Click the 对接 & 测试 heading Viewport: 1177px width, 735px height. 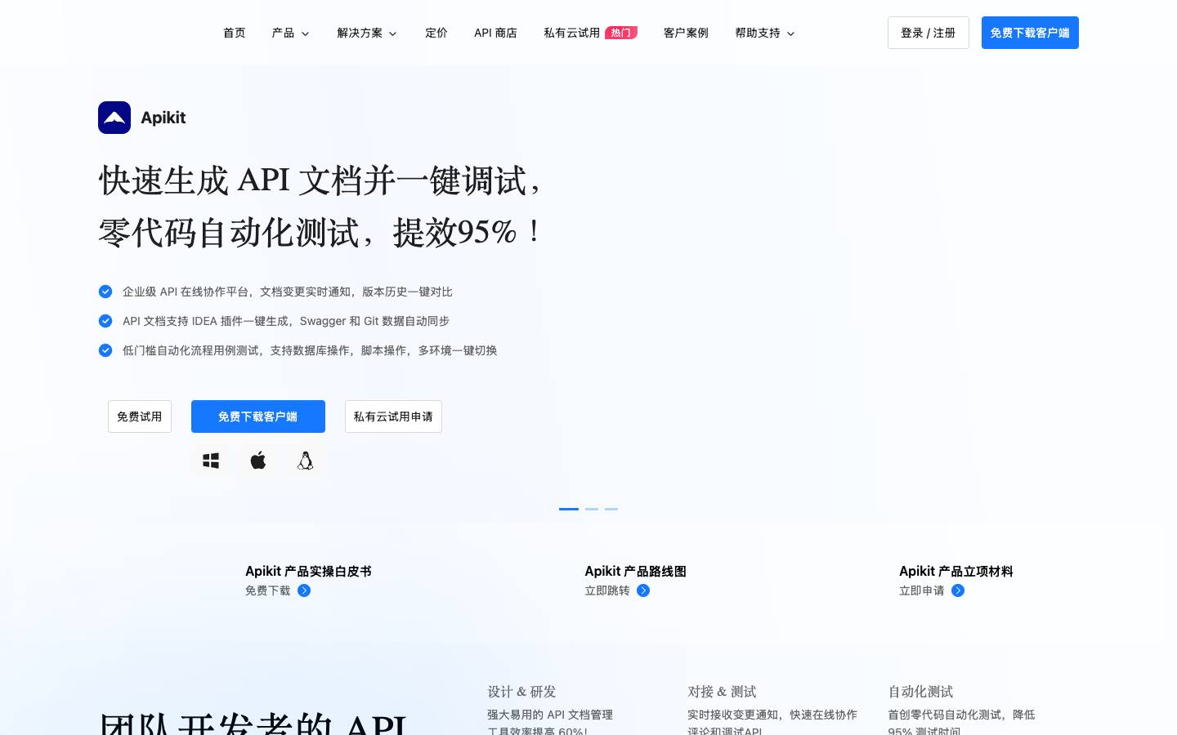click(722, 692)
